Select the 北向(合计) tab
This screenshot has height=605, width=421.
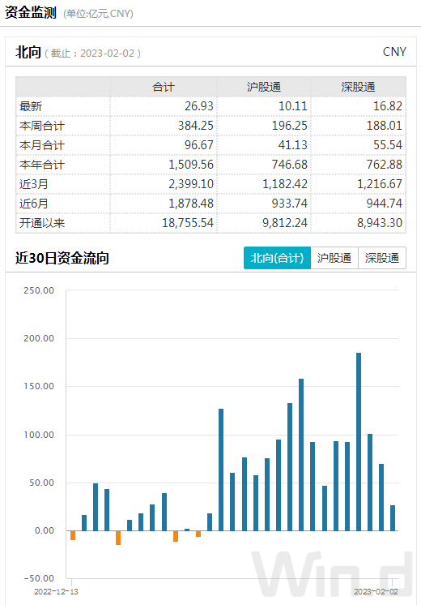coord(277,258)
